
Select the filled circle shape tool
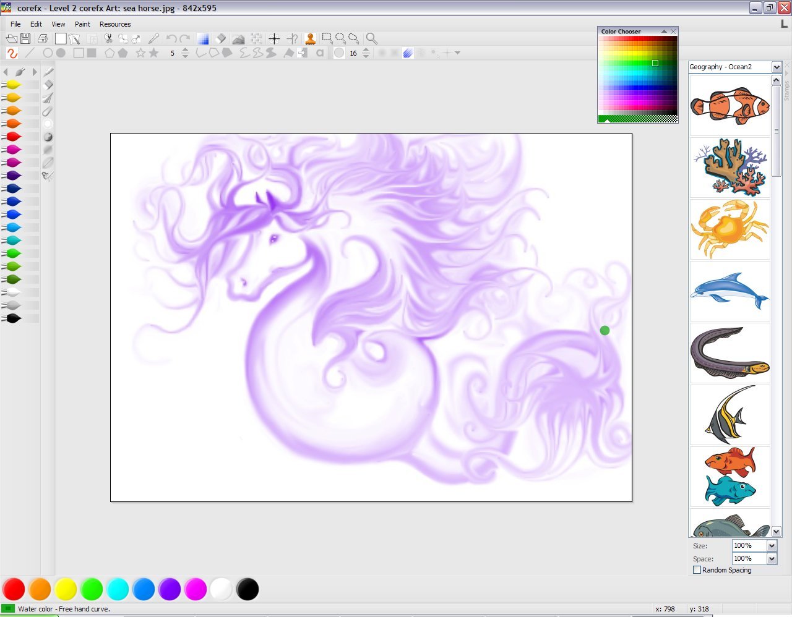[61, 53]
